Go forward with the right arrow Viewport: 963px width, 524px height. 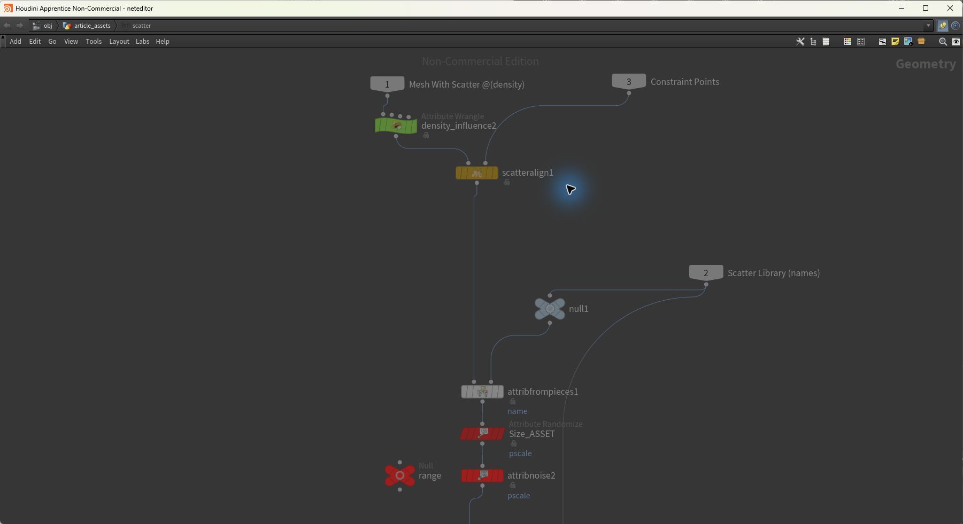(19, 26)
